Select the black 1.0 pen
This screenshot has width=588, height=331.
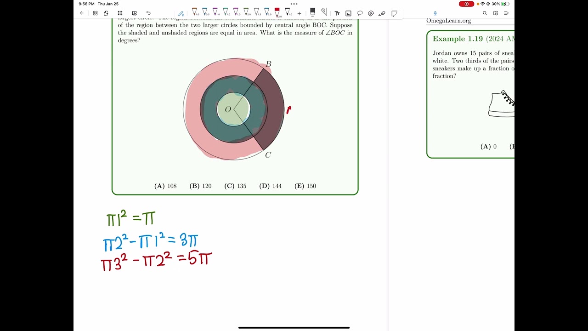click(288, 12)
